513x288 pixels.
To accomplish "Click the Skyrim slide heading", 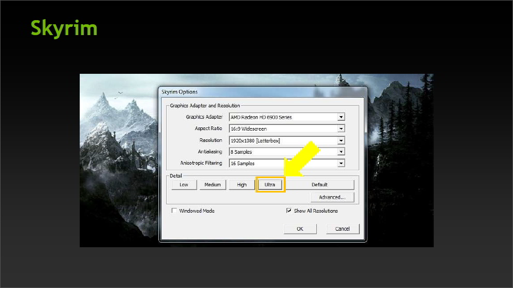I will click(x=64, y=28).
